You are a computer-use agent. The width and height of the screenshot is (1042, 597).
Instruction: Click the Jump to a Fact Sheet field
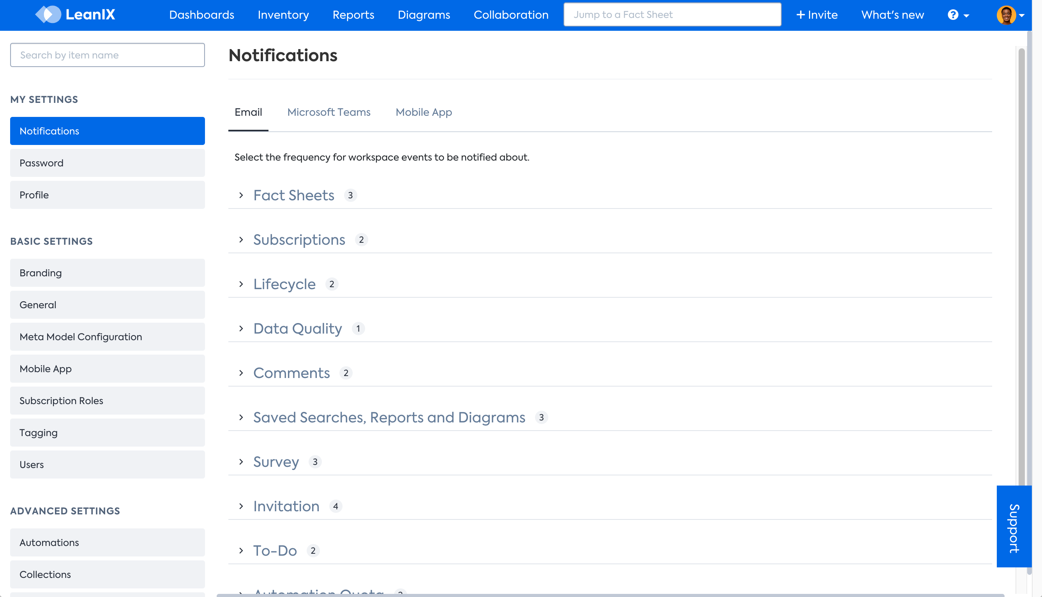tap(672, 15)
